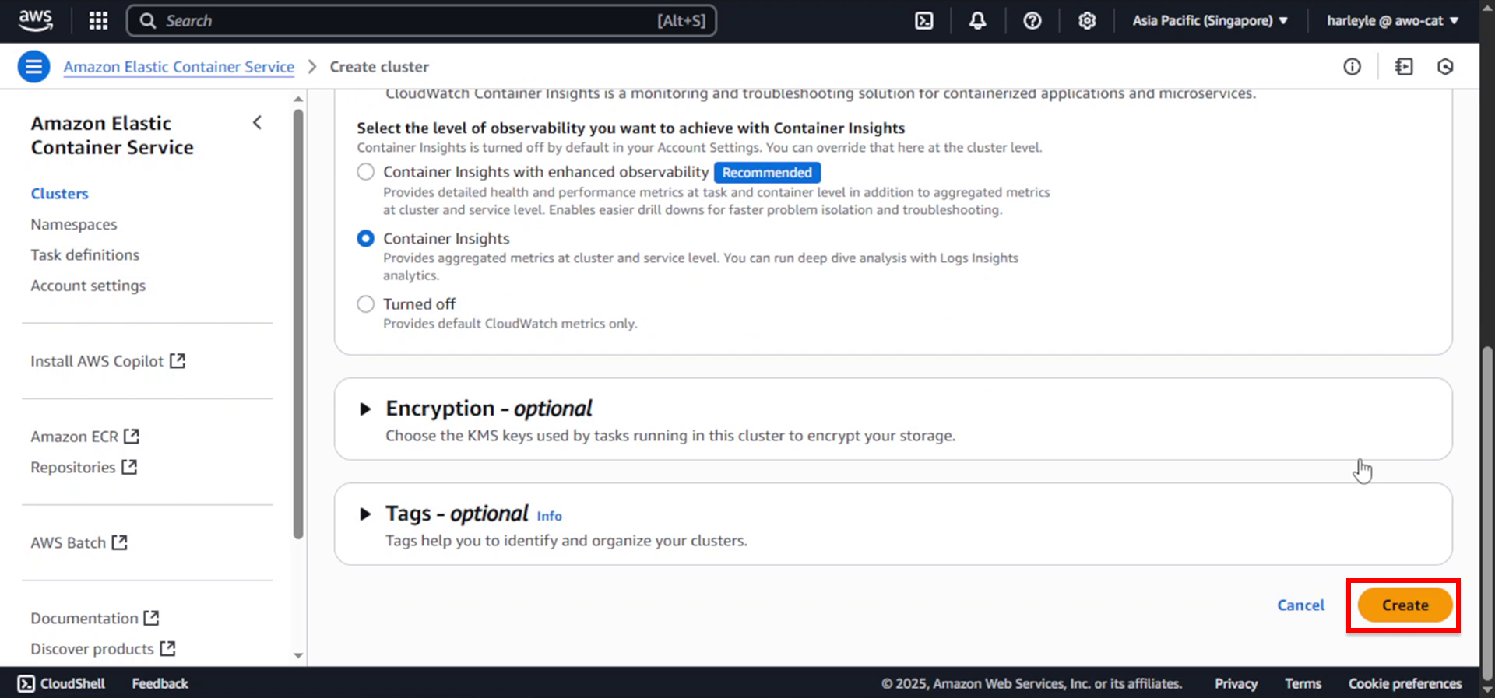This screenshot has height=698, width=1495.
Task: Open the Repositories sidebar link
Action: point(73,467)
